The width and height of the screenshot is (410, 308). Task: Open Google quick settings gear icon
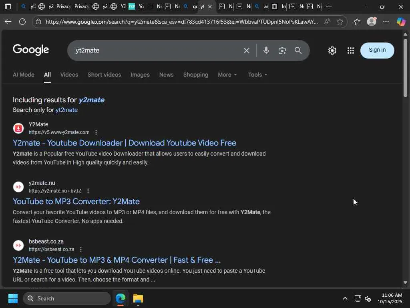(x=332, y=51)
